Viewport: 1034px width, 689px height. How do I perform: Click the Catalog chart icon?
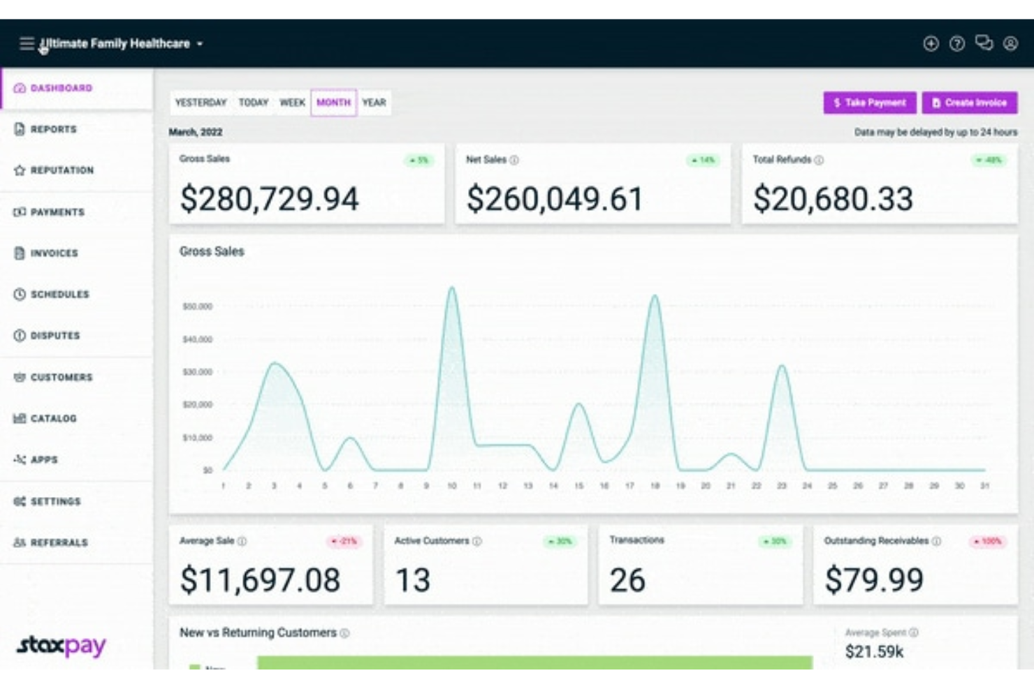click(x=19, y=418)
